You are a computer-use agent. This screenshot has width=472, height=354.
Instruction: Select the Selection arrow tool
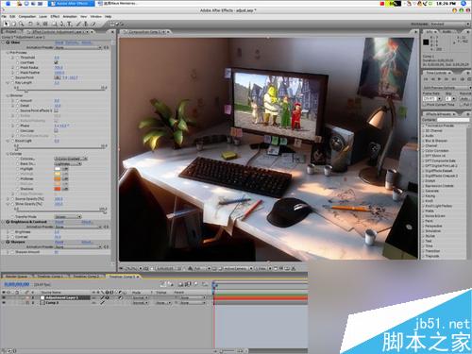(x=6, y=24)
